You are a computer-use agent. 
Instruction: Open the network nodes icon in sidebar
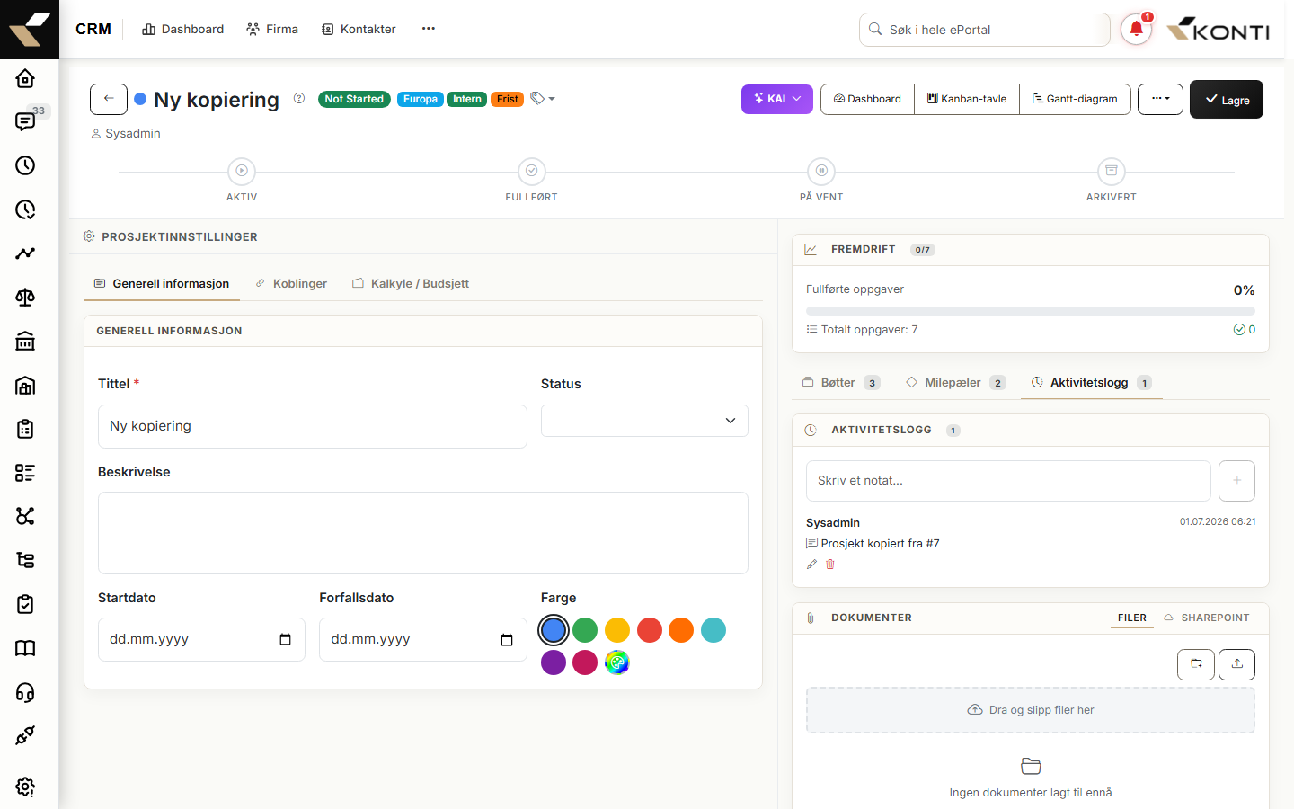click(25, 516)
